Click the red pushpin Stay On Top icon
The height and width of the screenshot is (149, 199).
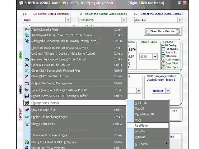[x=27, y=110]
